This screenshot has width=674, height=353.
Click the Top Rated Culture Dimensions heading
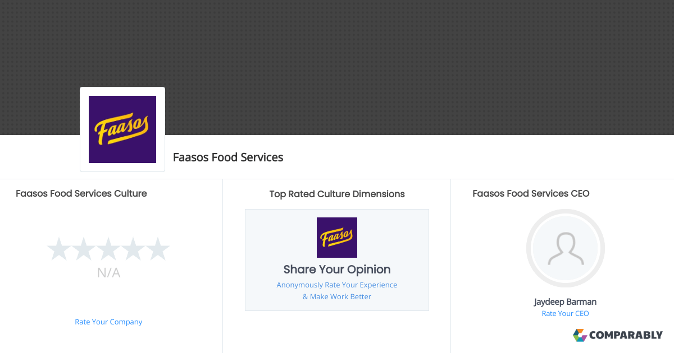point(337,194)
